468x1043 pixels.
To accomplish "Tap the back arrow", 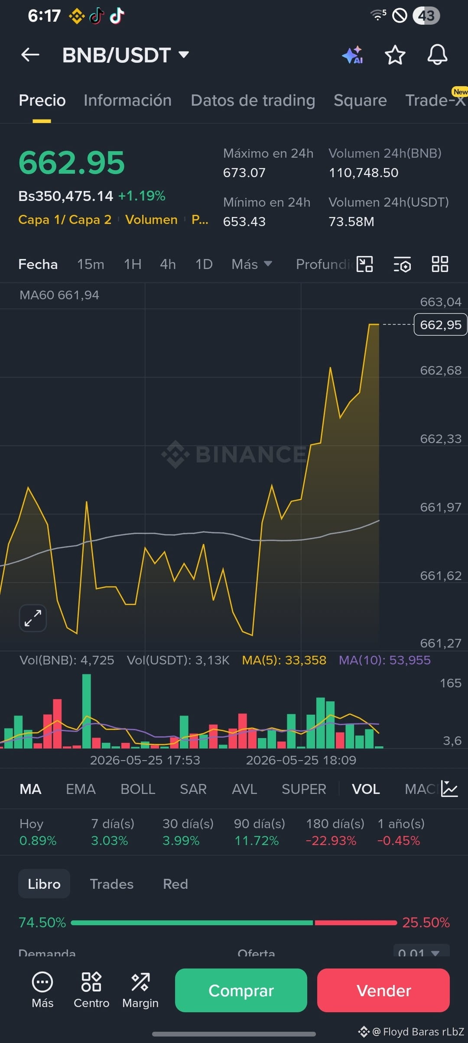I will tap(30, 55).
